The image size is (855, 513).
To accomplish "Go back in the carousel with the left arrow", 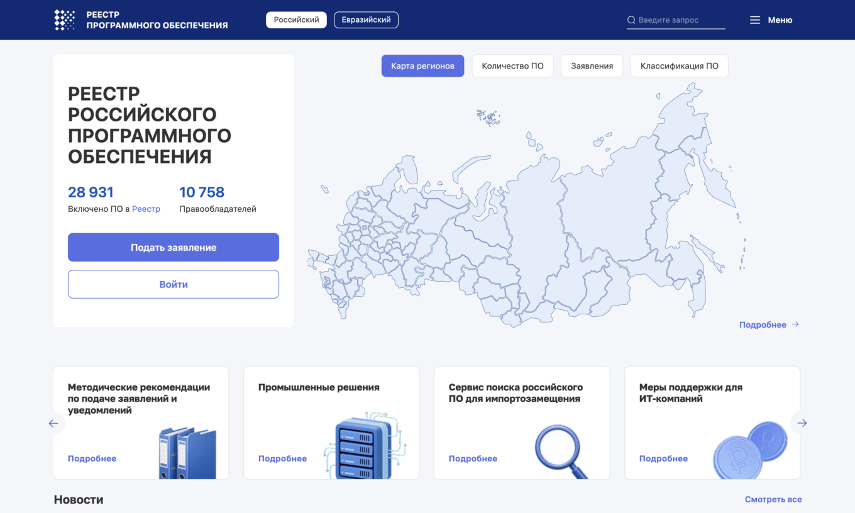I will pos(53,423).
